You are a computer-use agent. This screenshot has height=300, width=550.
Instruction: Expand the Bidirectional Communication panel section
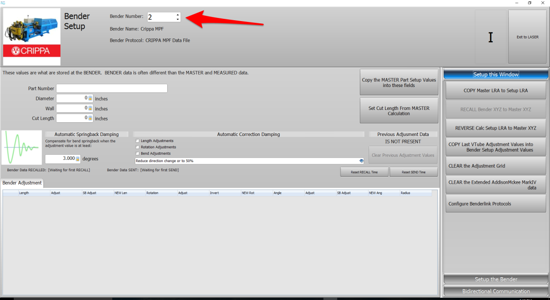[496, 291]
